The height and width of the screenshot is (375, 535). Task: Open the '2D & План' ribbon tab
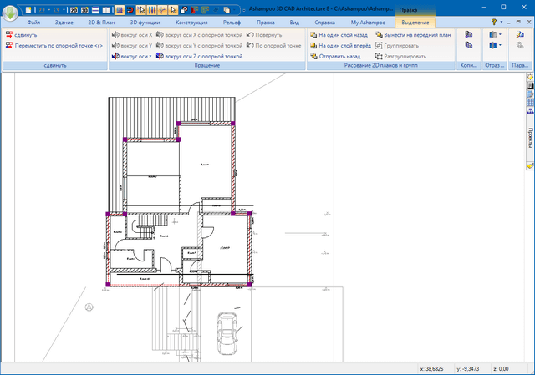[x=101, y=23]
